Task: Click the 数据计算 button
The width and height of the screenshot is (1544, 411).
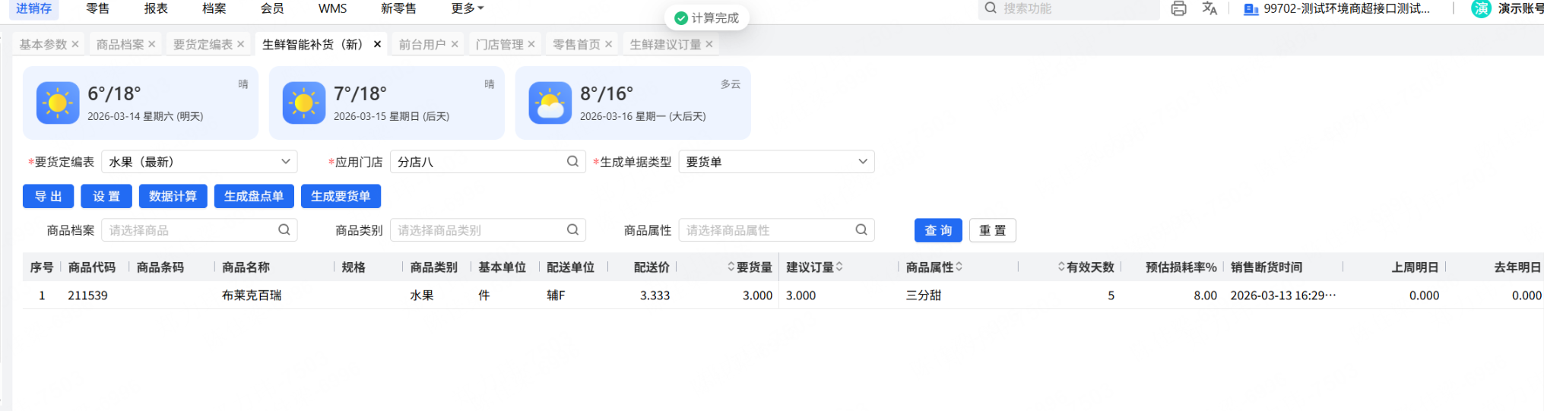Action: [x=173, y=196]
